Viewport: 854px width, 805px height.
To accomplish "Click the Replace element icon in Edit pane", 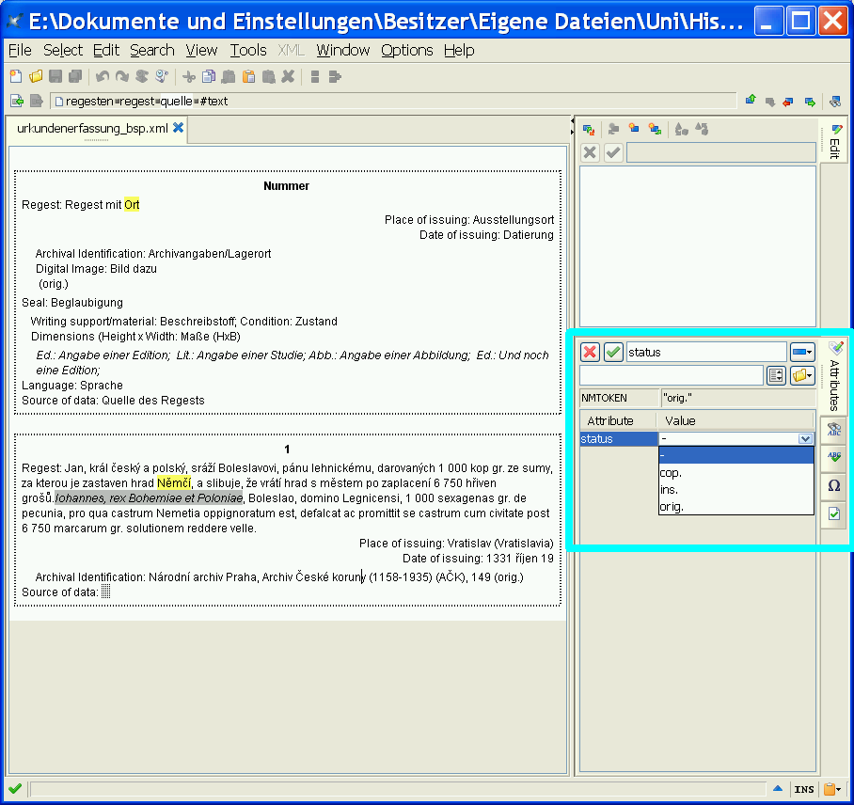I will [588, 130].
